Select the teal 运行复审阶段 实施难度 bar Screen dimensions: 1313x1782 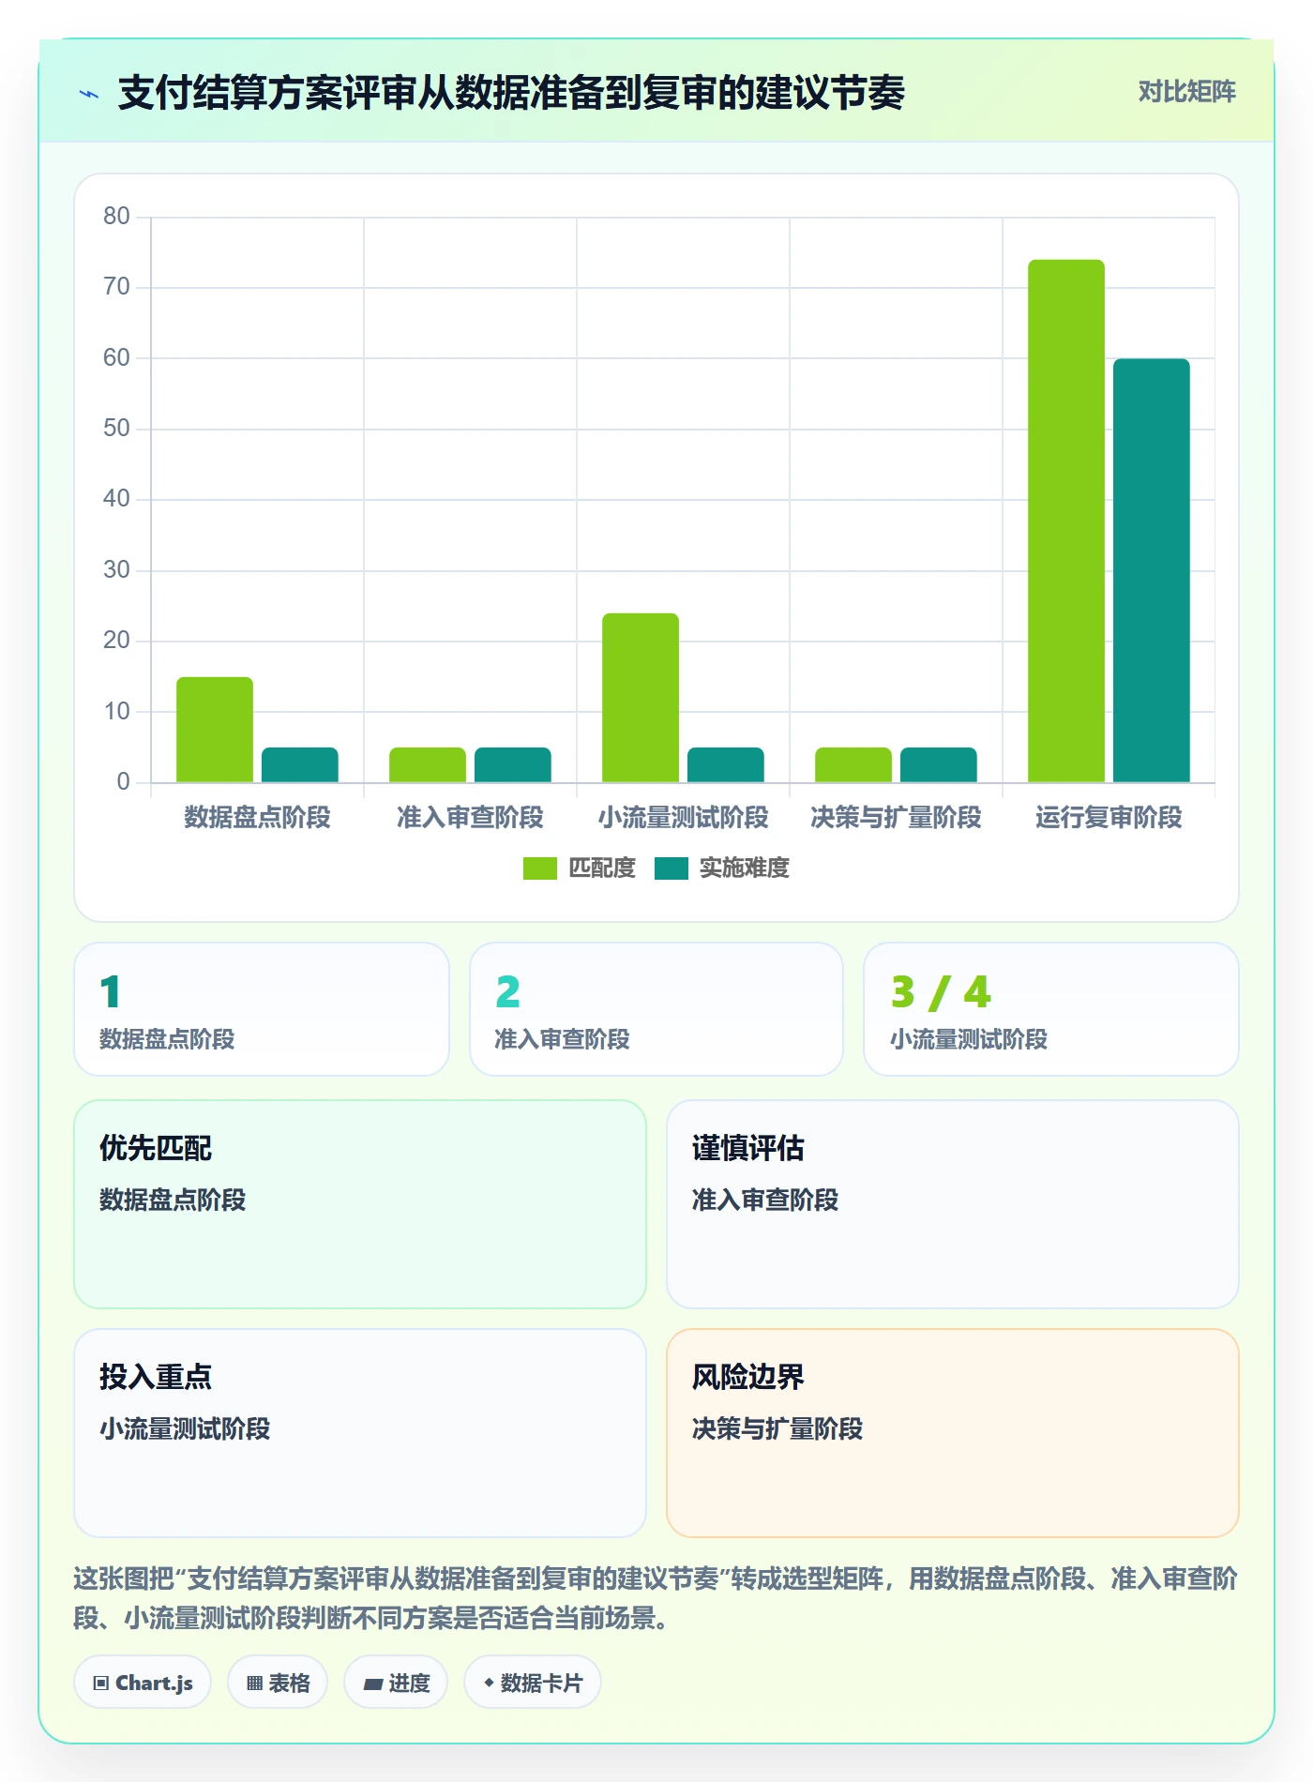(1151, 570)
